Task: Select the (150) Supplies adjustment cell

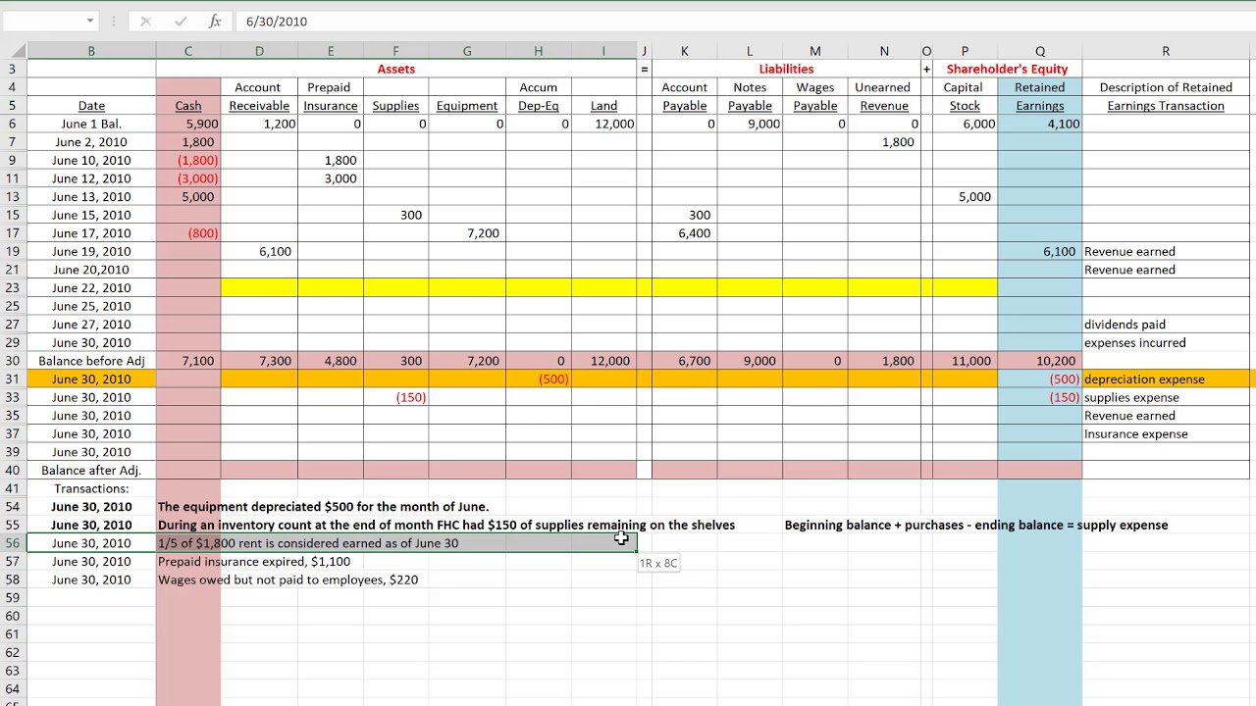Action: 395,397
